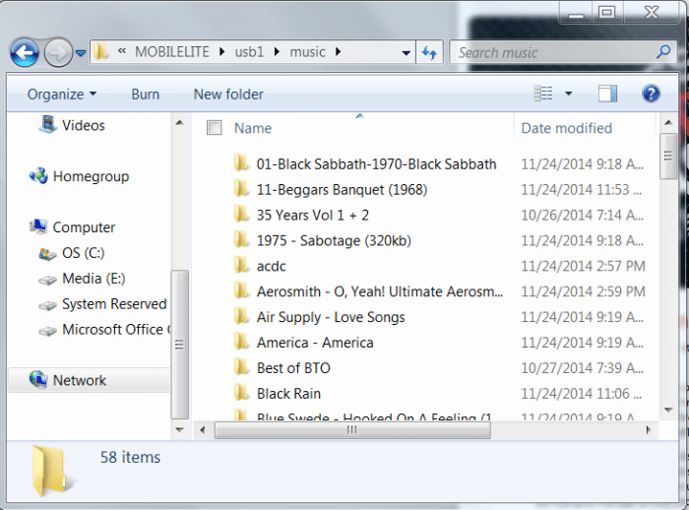Select the 1975 - Sabotage (320kb) folder icon
Image resolution: width=689 pixels, height=510 pixels.
pyautogui.click(x=242, y=240)
